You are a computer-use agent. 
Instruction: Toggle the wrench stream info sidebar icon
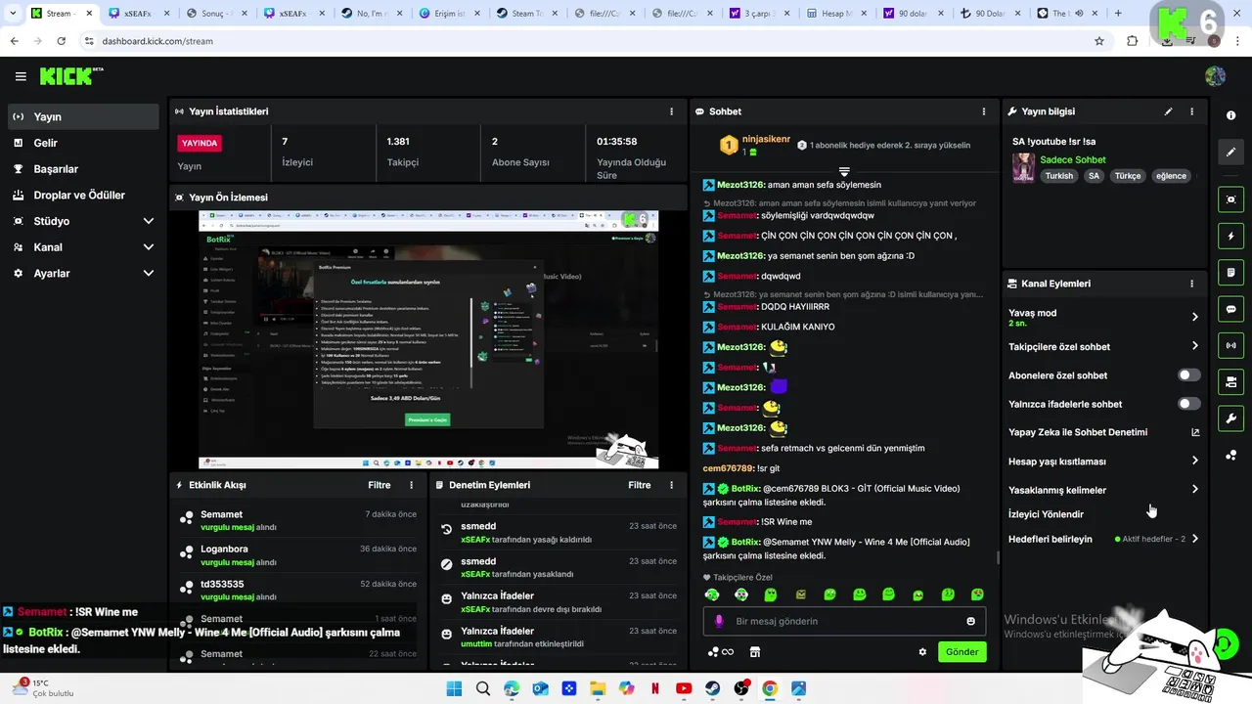pyautogui.click(x=1230, y=418)
